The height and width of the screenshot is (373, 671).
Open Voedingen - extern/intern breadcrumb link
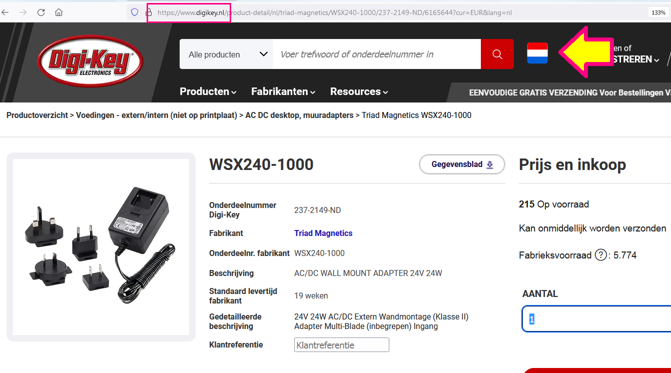[x=157, y=115]
